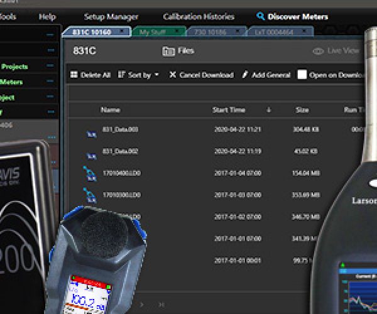Open Calibration Histories
The height and width of the screenshot is (314, 377).
click(x=199, y=16)
